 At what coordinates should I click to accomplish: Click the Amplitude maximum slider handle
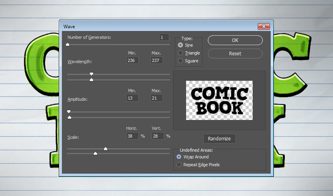click(x=69, y=117)
